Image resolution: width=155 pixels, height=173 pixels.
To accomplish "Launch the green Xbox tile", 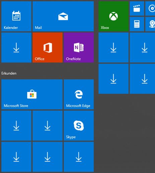I will tap(113, 16).
